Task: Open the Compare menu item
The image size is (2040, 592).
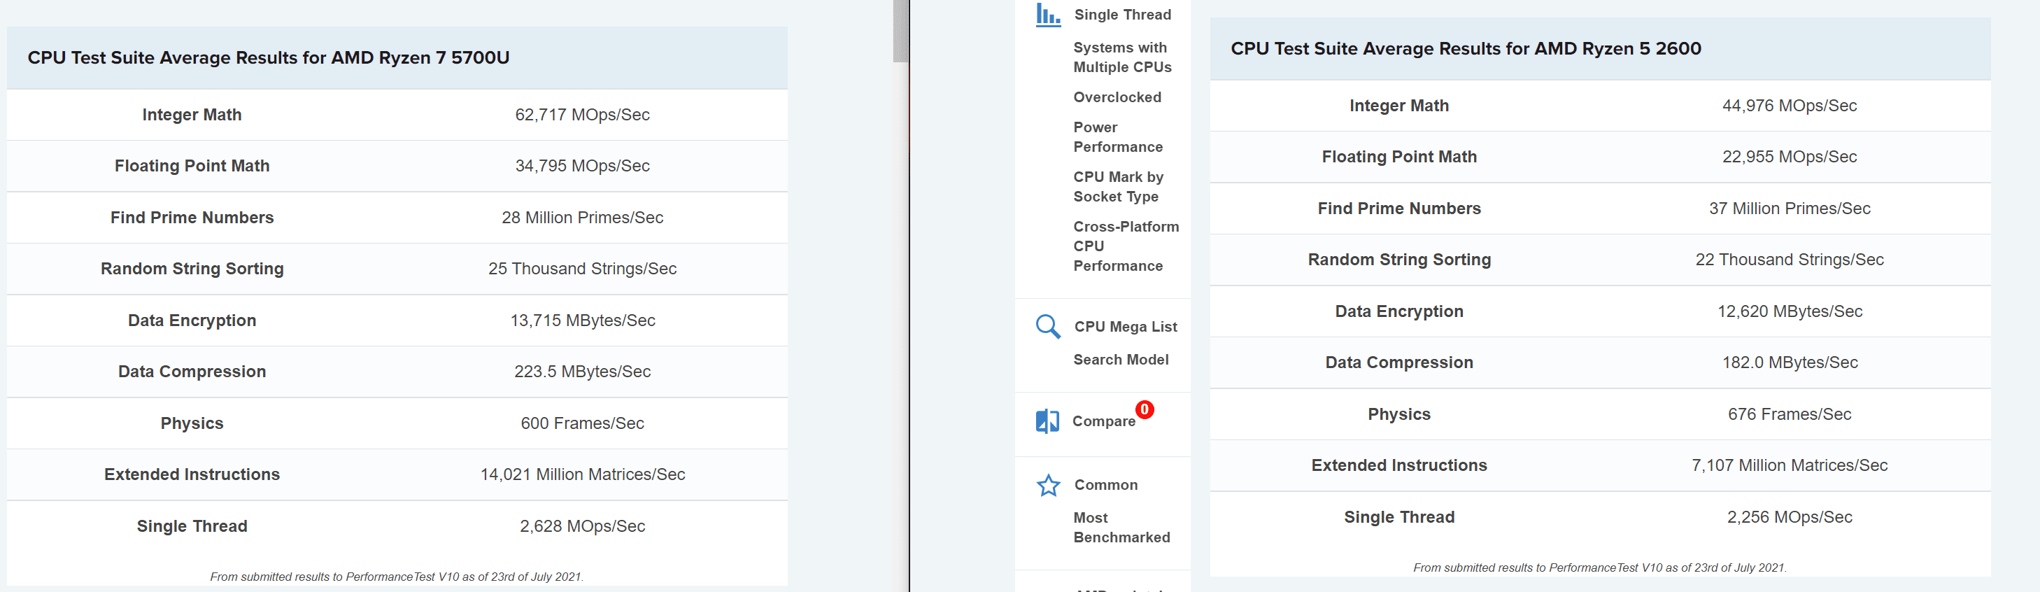Action: tap(1103, 422)
